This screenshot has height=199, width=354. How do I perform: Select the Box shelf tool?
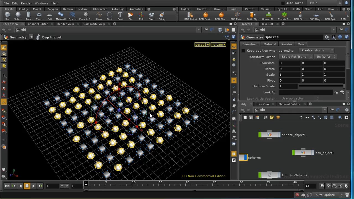(x=7, y=16)
